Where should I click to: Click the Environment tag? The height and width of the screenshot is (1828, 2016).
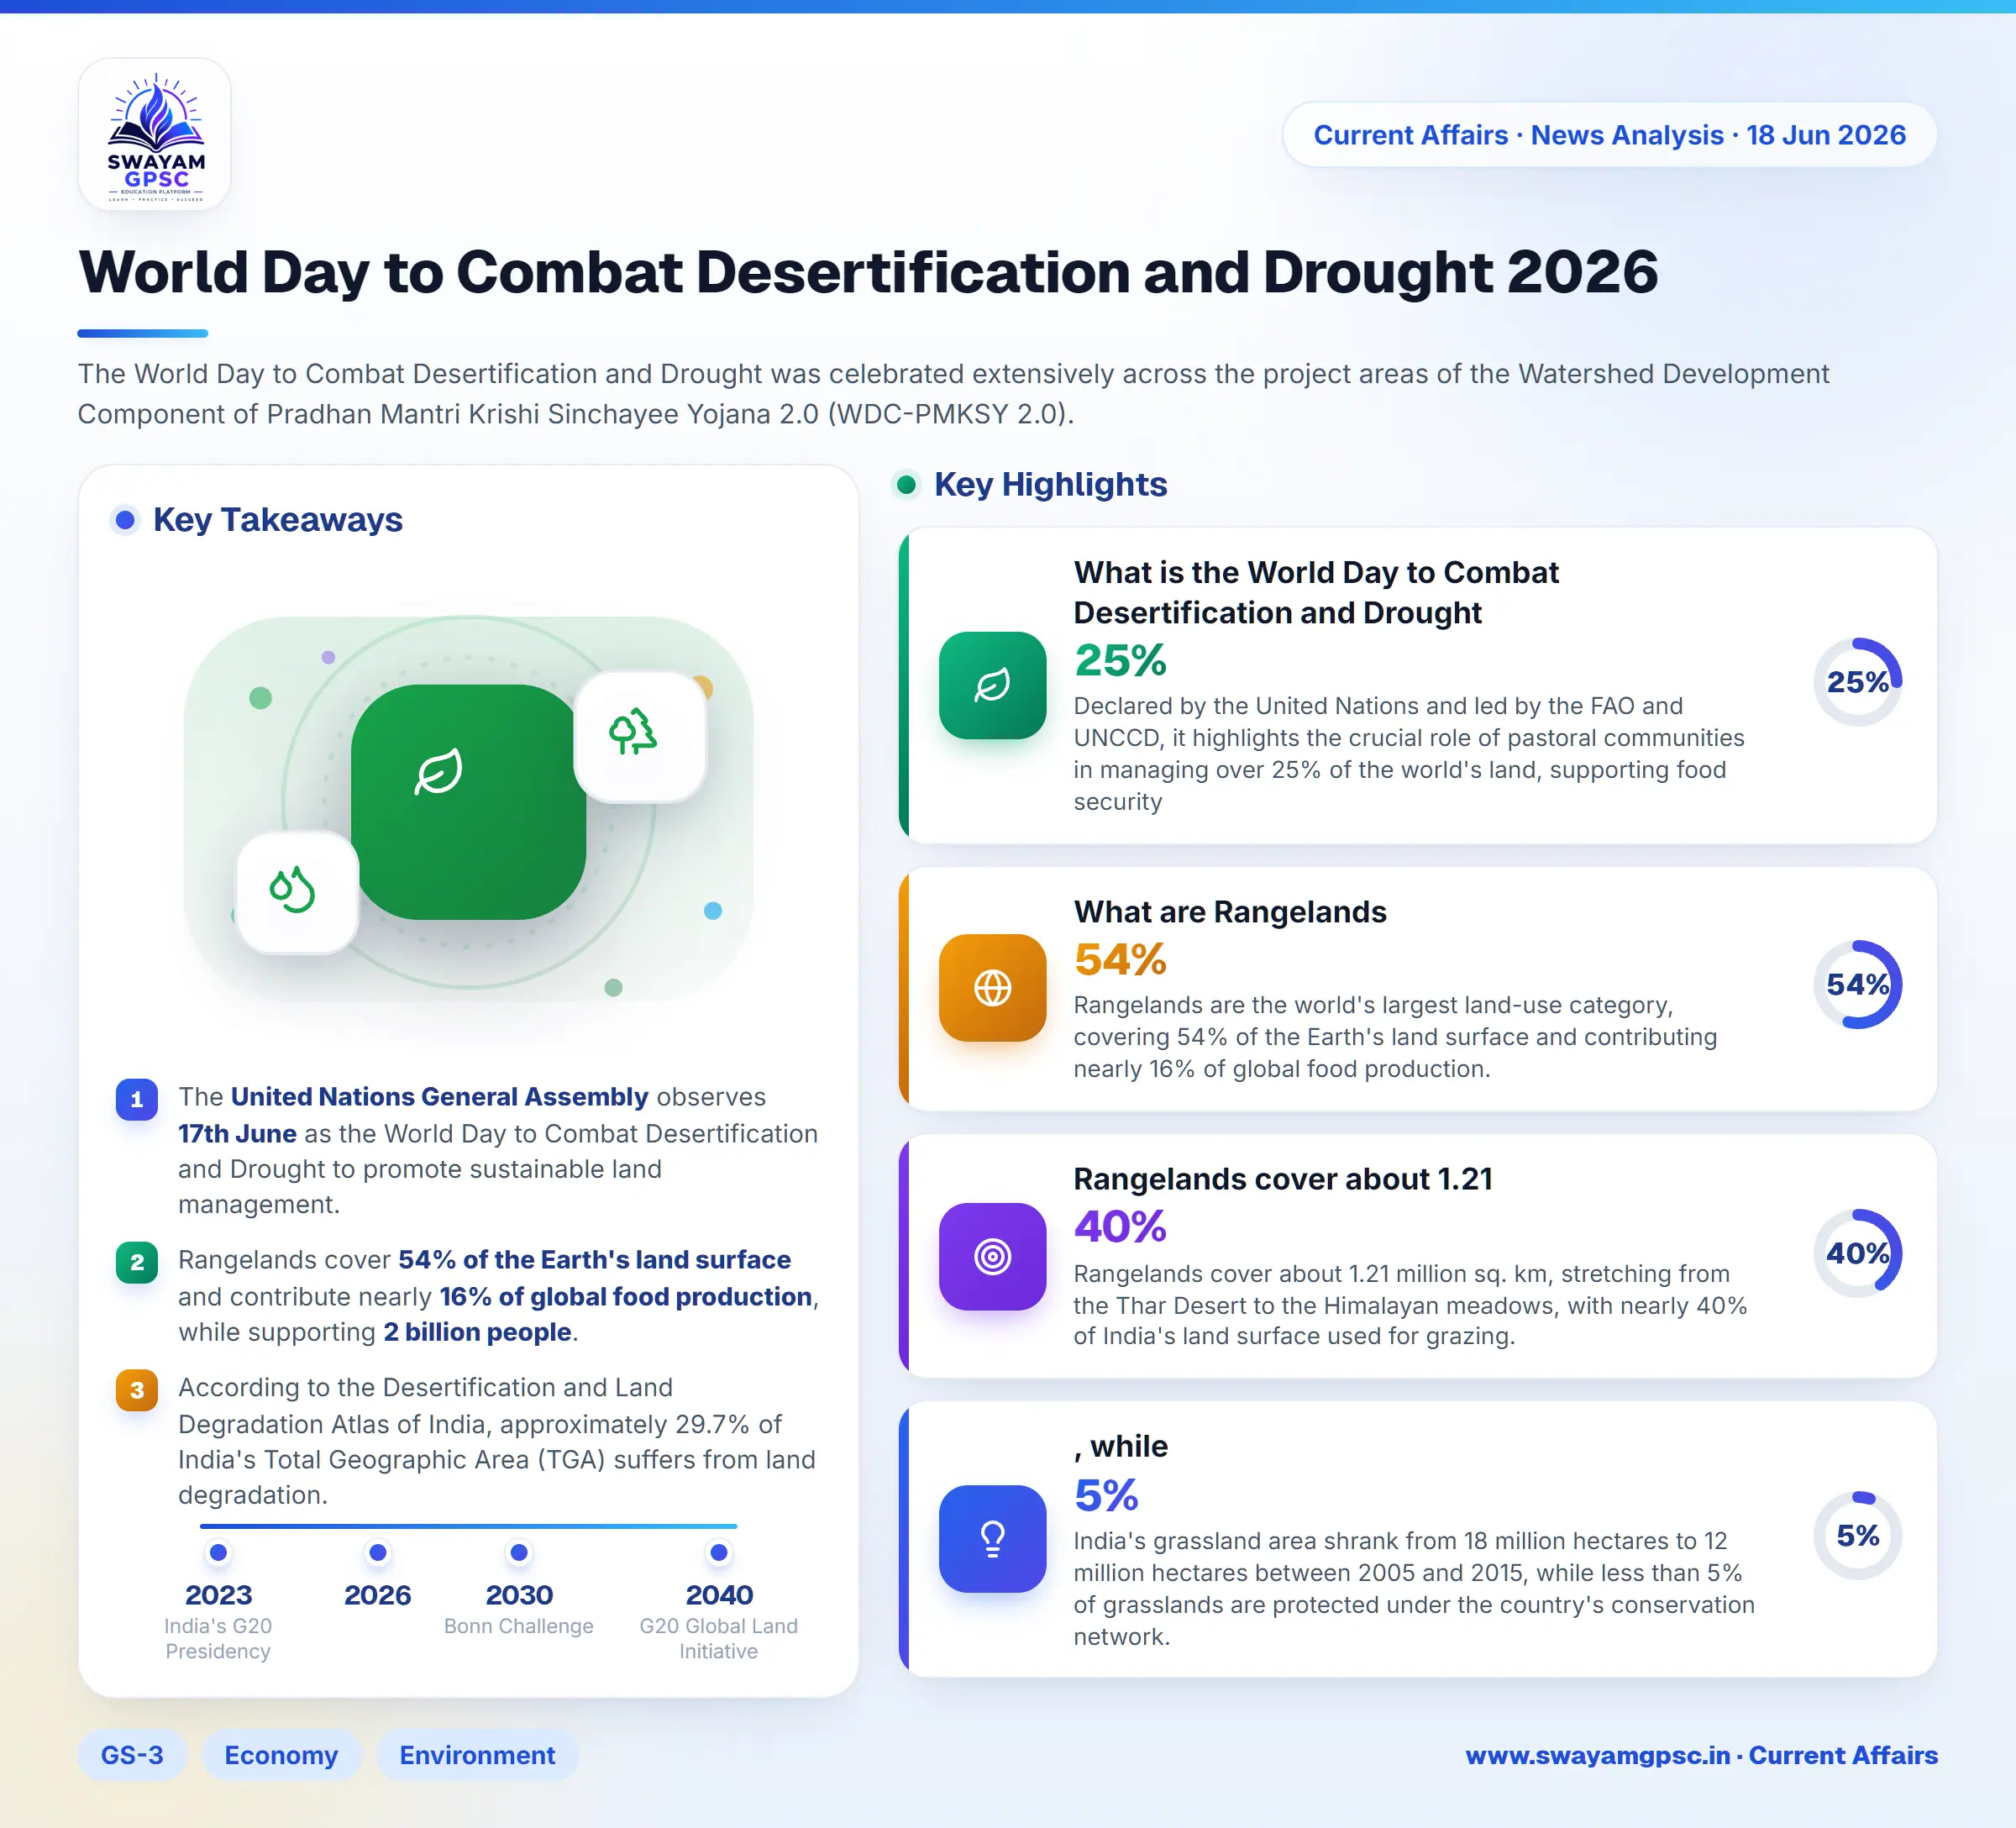[477, 1755]
